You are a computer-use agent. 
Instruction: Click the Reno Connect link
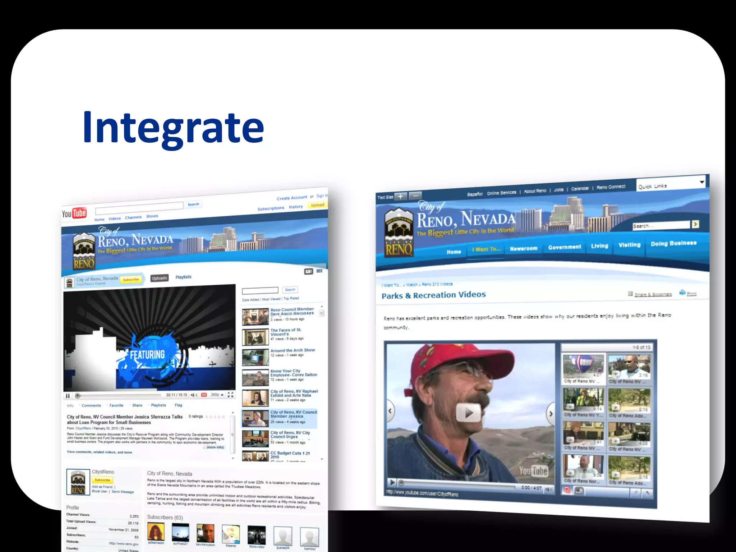click(x=611, y=187)
